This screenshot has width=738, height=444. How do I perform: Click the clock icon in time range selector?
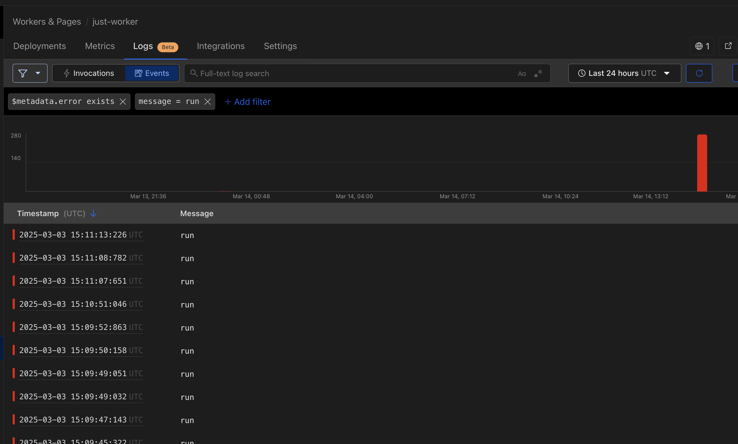click(x=581, y=73)
